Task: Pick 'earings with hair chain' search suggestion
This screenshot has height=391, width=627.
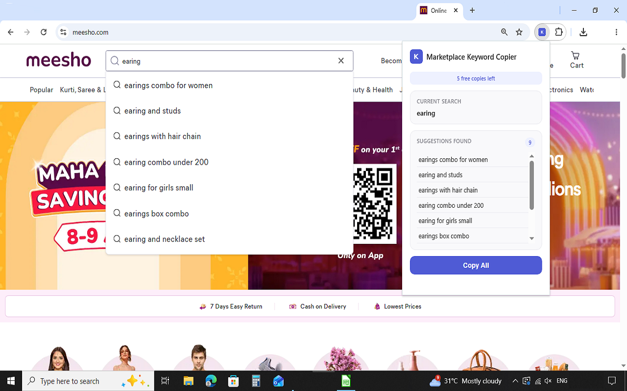Action: (x=229, y=136)
